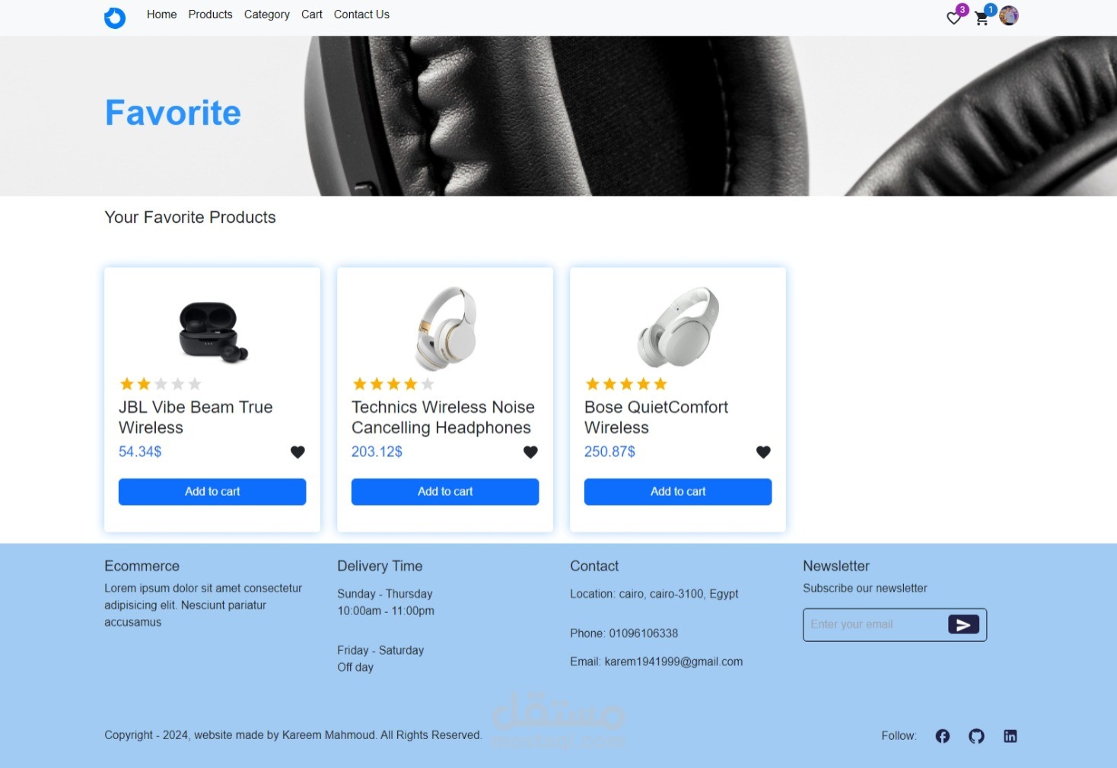The width and height of the screenshot is (1117, 768).
Task: Open the LinkedIn icon in footer
Action: click(x=1010, y=736)
